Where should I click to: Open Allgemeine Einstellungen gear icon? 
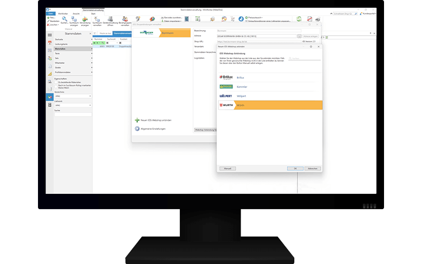click(137, 128)
